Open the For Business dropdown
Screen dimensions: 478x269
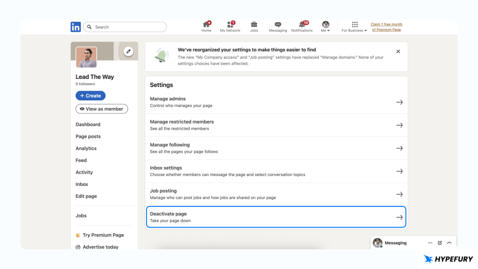[354, 27]
